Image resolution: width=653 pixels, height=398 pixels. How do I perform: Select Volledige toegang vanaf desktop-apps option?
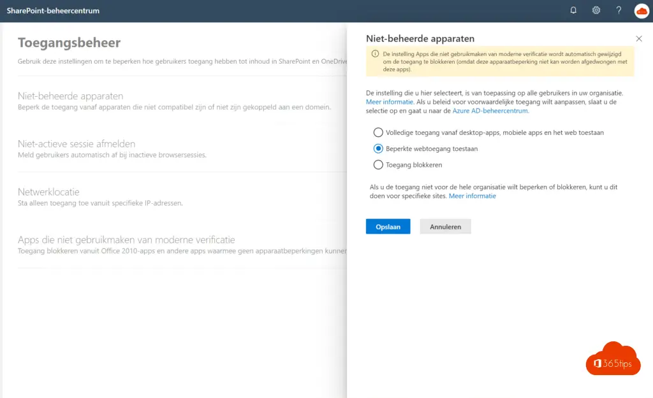378,132
